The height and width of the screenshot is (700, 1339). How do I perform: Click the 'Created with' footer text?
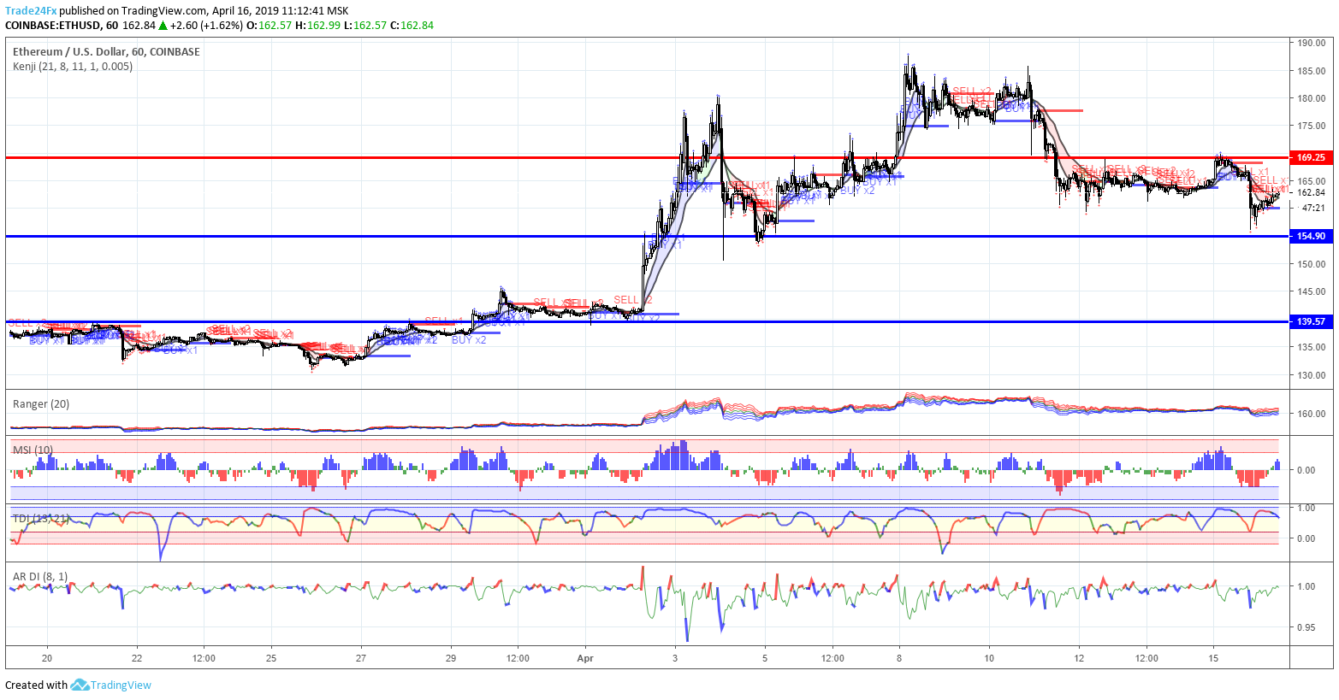click(36, 685)
